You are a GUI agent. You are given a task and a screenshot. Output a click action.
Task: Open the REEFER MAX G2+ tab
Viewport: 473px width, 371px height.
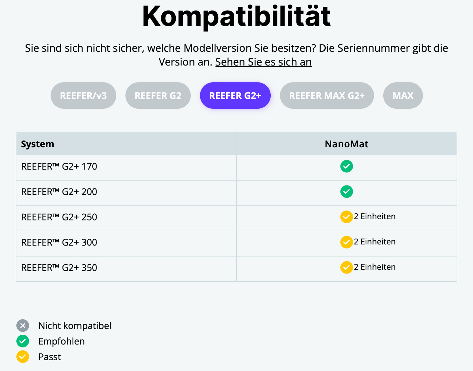tap(327, 96)
